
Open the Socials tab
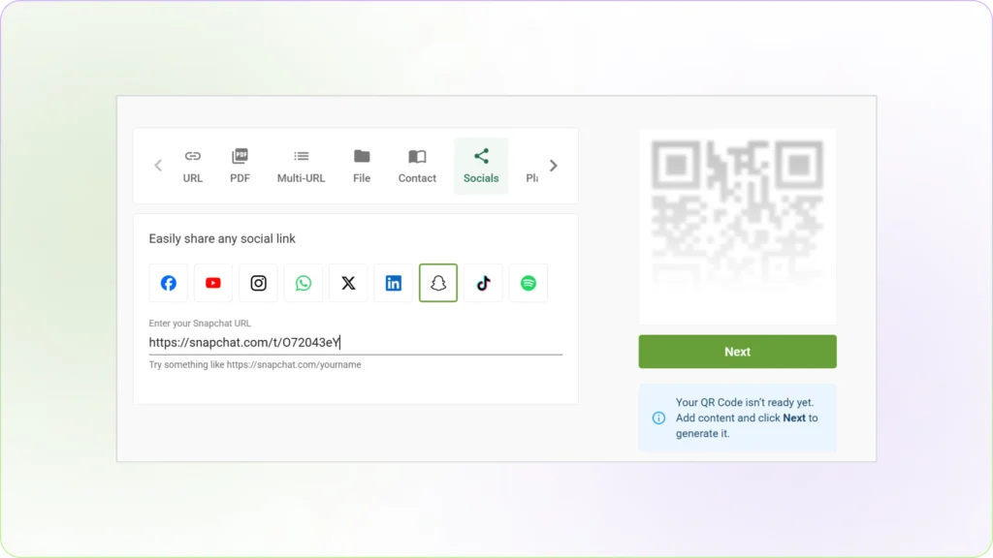coord(481,165)
